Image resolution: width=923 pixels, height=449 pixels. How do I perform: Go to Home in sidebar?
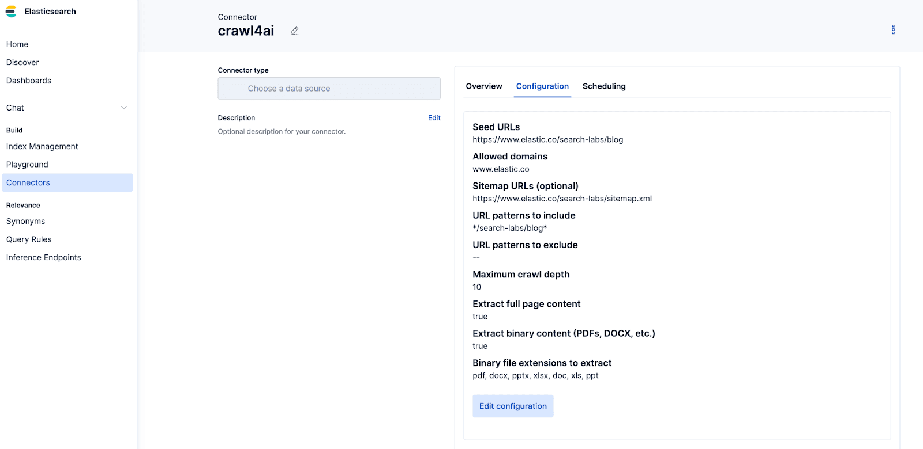[17, 44]
